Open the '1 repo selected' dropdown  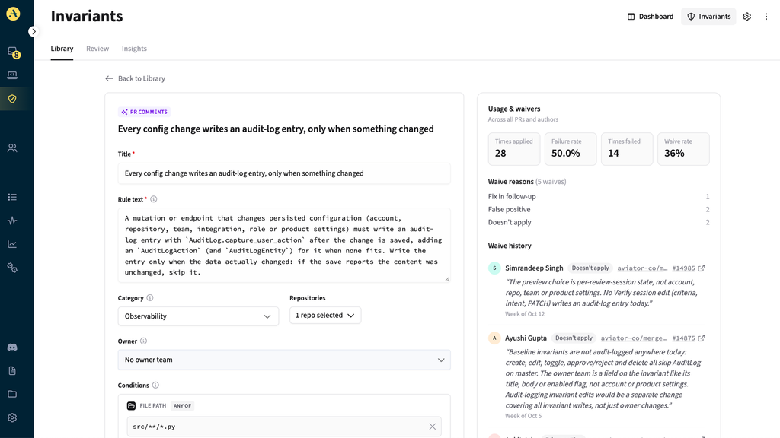click(x=325, y=316)
